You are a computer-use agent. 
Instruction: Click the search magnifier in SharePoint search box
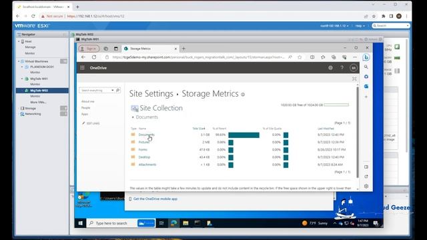click(x=117, y=90)
